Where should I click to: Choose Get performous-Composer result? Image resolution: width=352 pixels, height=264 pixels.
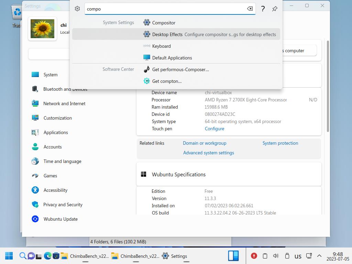[x=176, y=69]
